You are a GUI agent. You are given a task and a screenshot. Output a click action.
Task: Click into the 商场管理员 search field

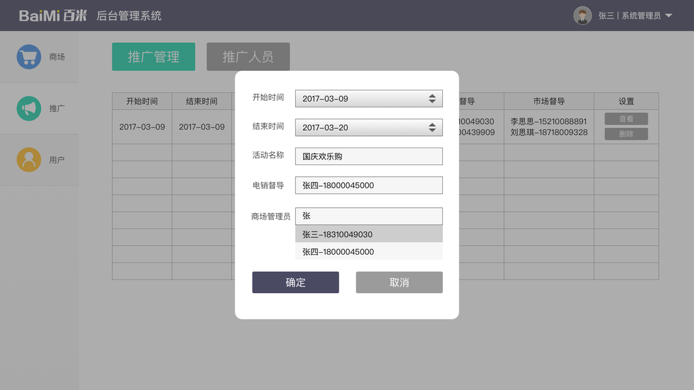(369, 216)
